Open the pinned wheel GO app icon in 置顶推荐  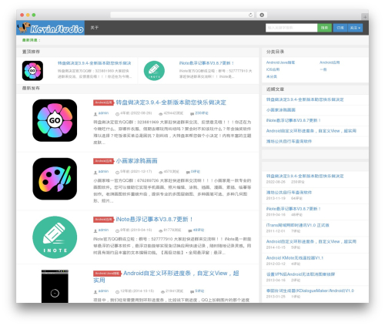[32, 71]
